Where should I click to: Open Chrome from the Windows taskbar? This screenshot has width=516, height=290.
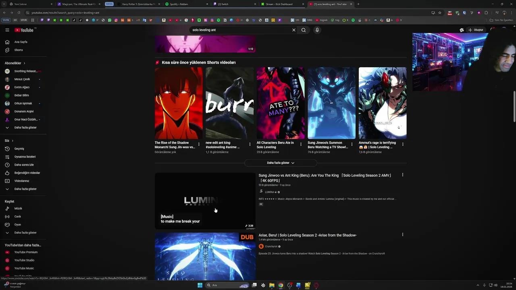(281, 285)
